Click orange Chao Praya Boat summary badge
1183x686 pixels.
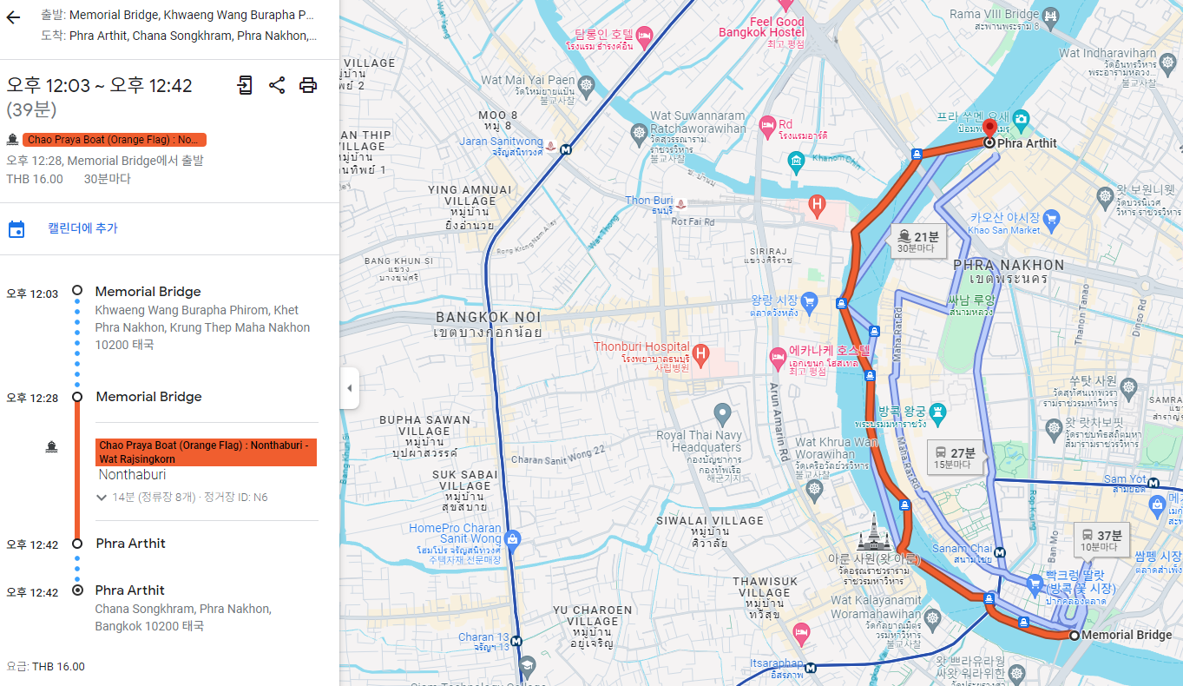(115, 140)
